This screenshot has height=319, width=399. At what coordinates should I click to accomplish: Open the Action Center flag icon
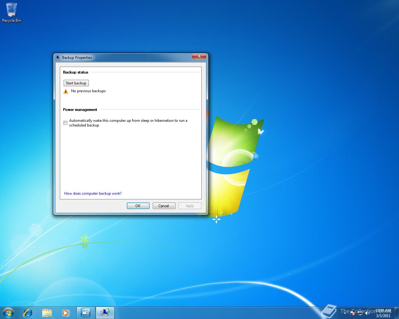point(353,313)
